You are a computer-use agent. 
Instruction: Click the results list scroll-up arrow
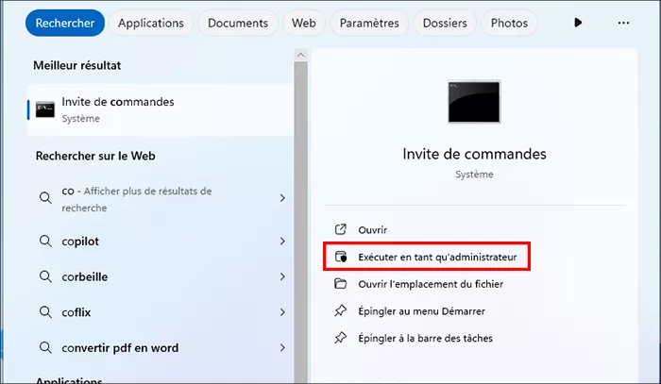(300, 55)
